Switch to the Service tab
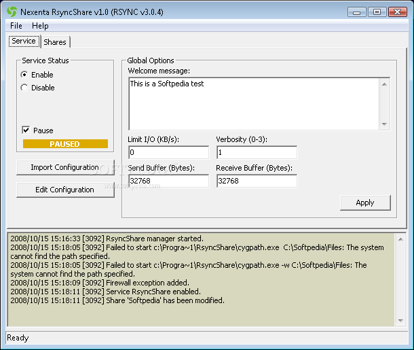This screenshot has width=414, height=350. click(24, 41)
